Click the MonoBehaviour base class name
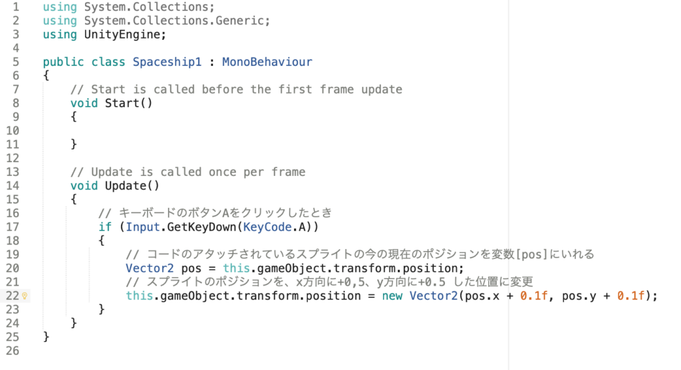 267,62
